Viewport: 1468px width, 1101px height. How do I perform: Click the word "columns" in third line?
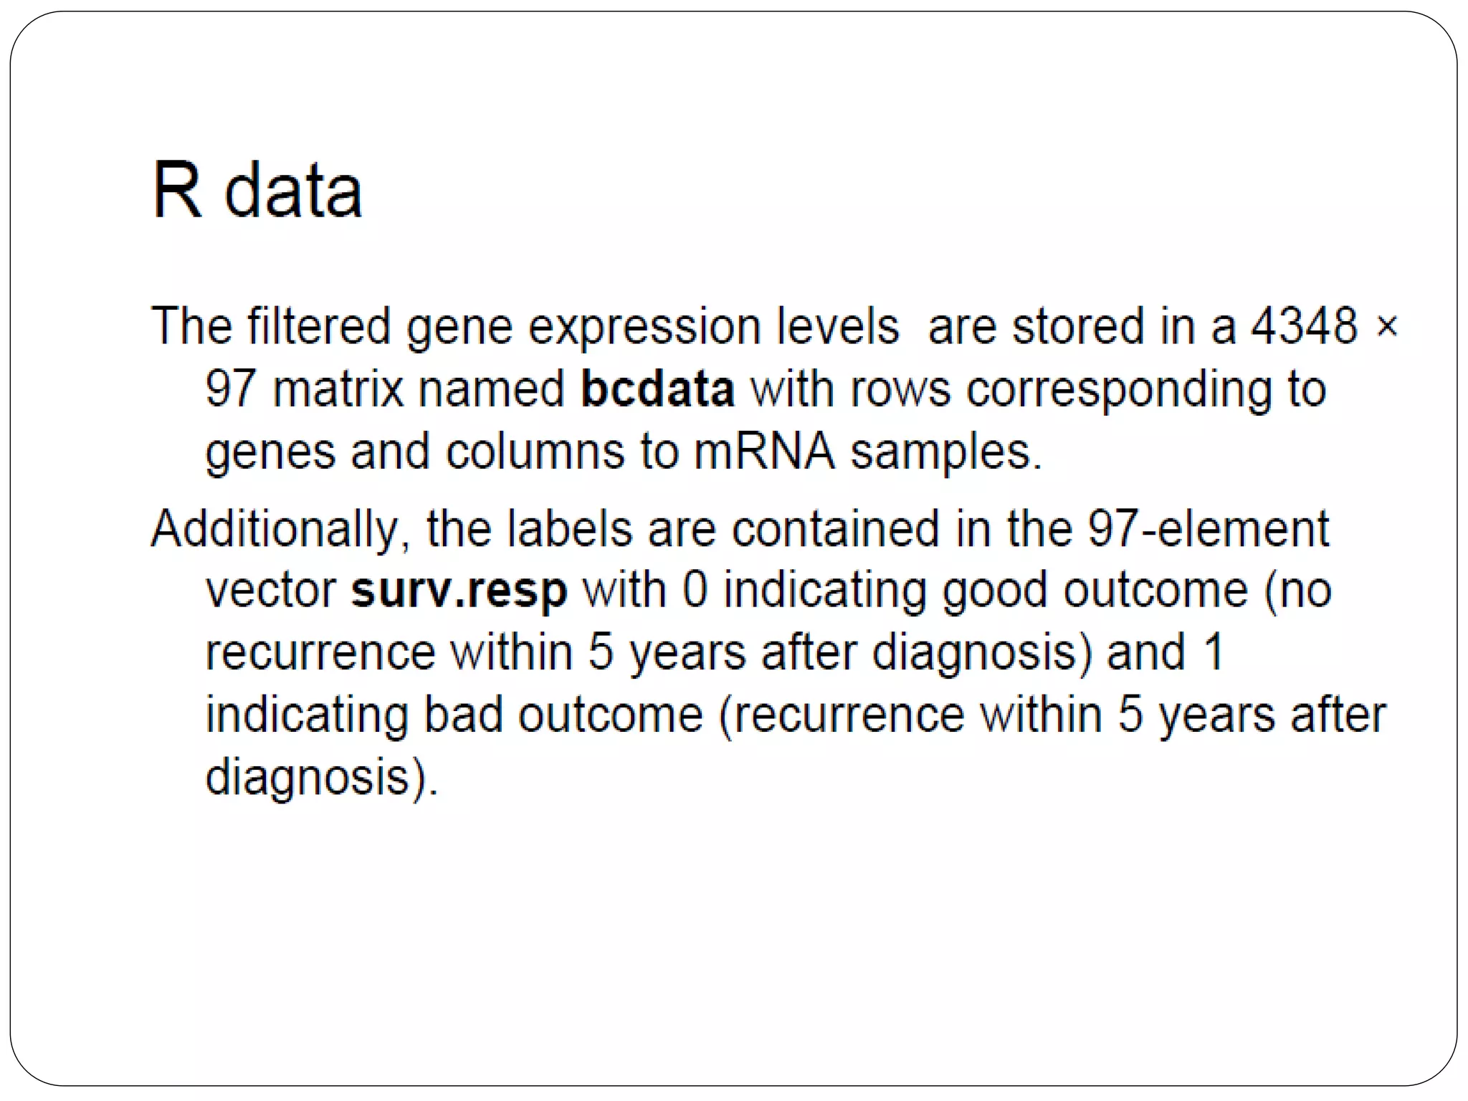coord(535,452)
